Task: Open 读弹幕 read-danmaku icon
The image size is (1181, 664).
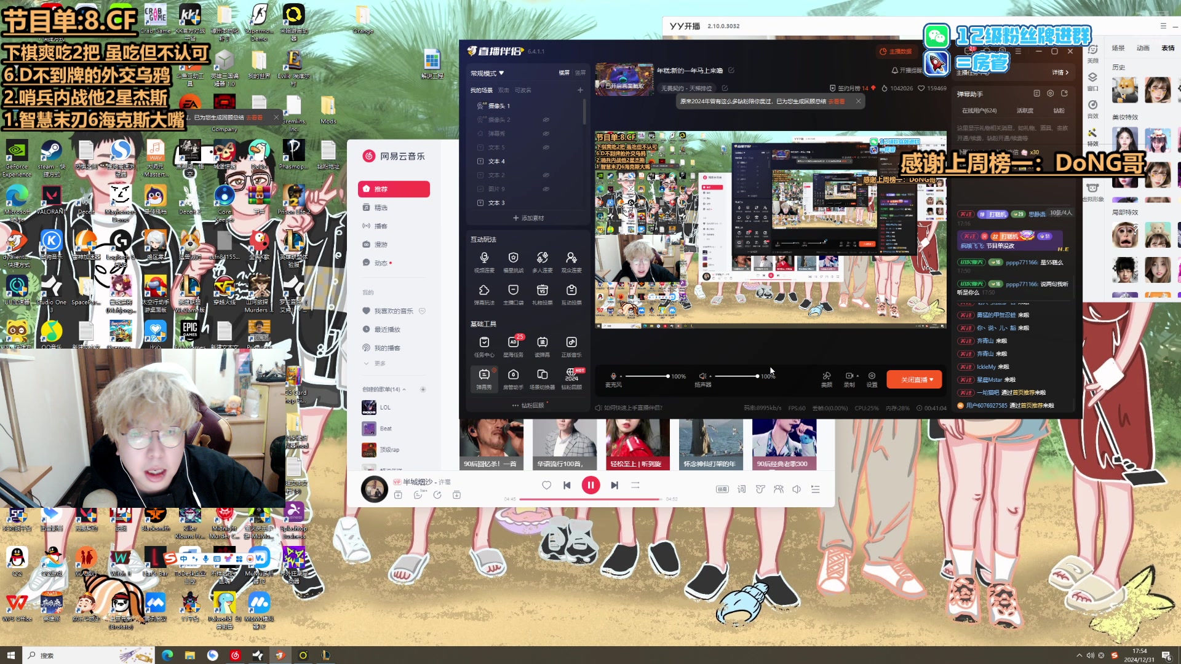Action: pyautogui.click(x=542, y=346)
